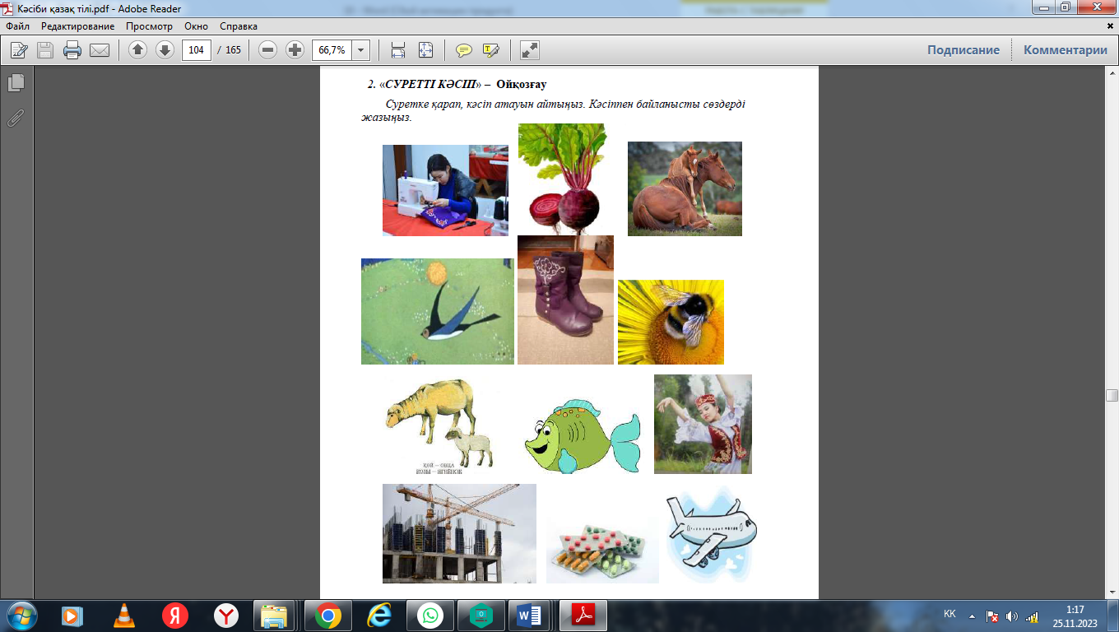Fit page to window width icon

click(398, 50)
